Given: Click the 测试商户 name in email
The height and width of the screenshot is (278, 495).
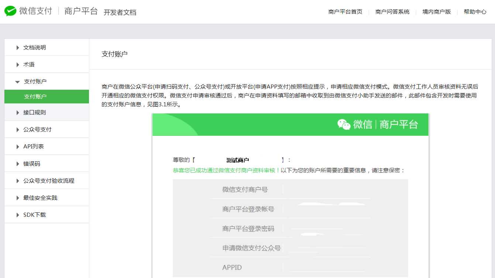Looking at the screenshot, I should pos(238,160).
